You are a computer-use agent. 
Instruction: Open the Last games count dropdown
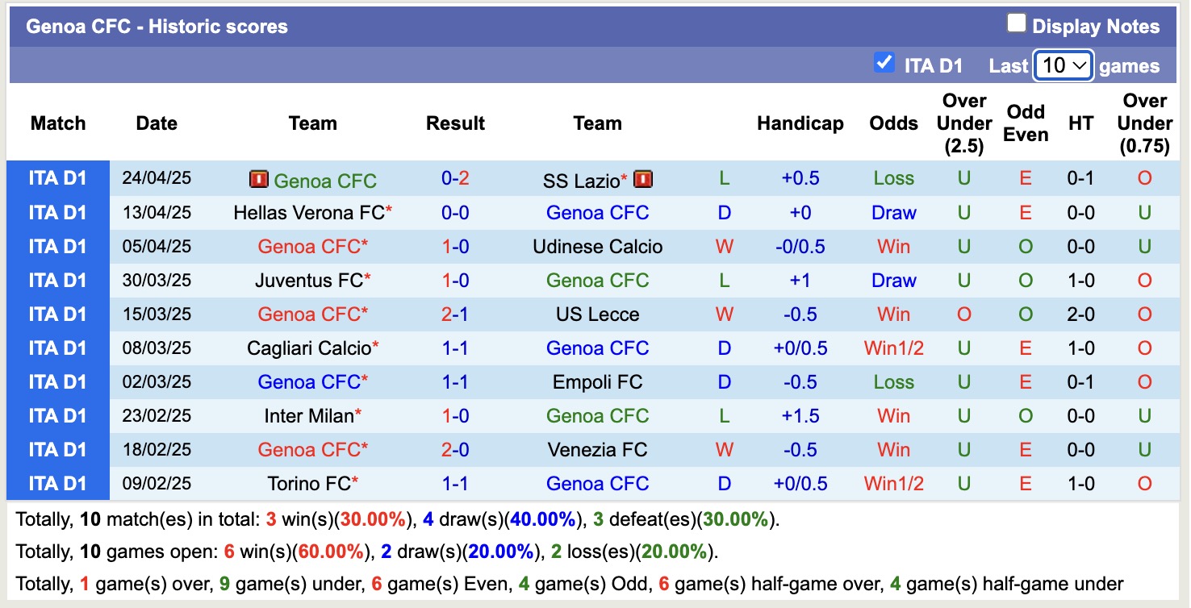click(1063, 65)
